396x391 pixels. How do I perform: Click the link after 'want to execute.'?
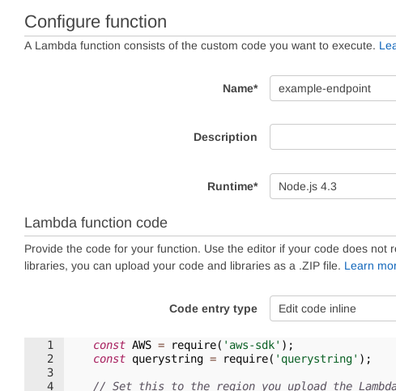[388, 45]
